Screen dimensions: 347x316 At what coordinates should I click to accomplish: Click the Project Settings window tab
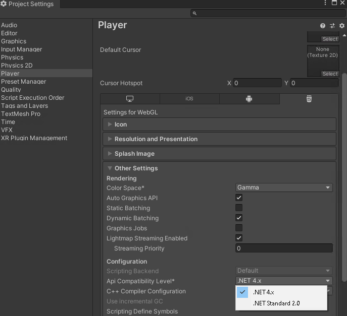click(x=30, y=4)
